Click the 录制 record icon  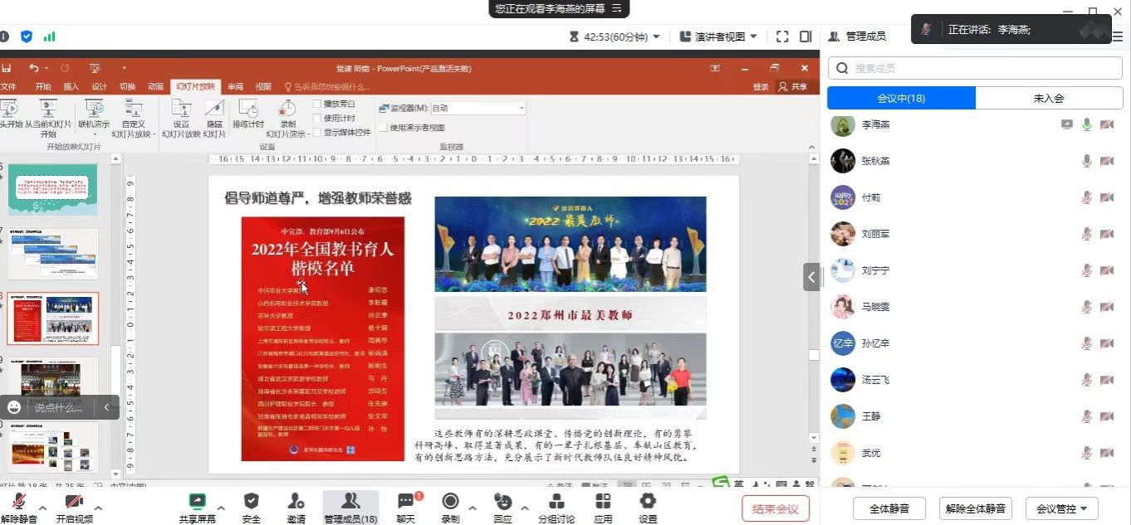click(x=450, y=501)
